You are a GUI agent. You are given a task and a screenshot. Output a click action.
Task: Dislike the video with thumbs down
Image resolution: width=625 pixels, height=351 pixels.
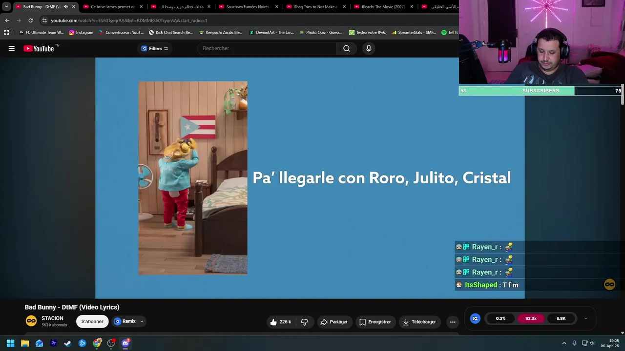click(x=305, y=322)
